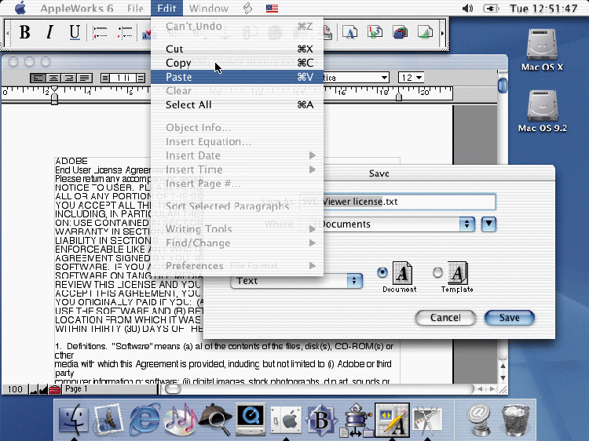This screenshot has height=441, width=589.
Task: Open Finder from the Dock
Action: click(x=73, y=420)
